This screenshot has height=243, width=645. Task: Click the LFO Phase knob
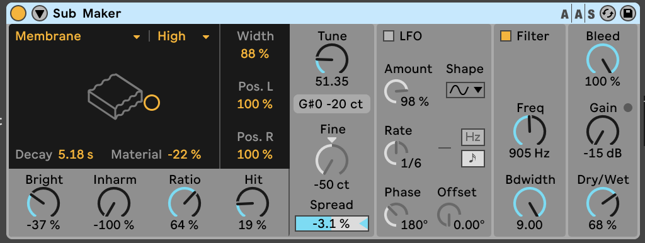click(x=396, y=214)
